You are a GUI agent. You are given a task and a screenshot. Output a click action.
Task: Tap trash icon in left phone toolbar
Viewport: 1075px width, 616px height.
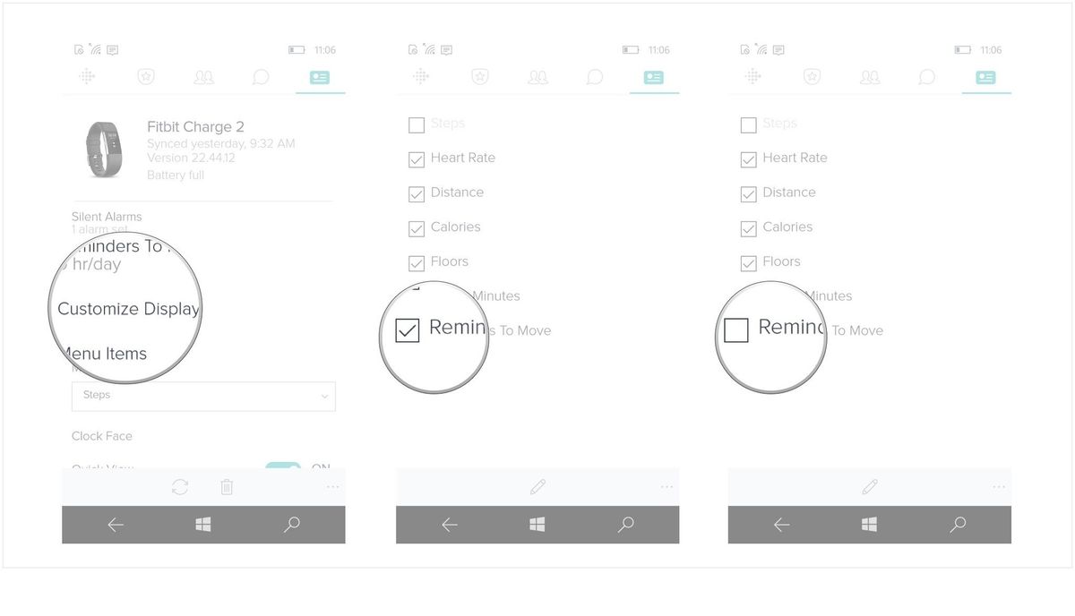[x=227, y=487]
